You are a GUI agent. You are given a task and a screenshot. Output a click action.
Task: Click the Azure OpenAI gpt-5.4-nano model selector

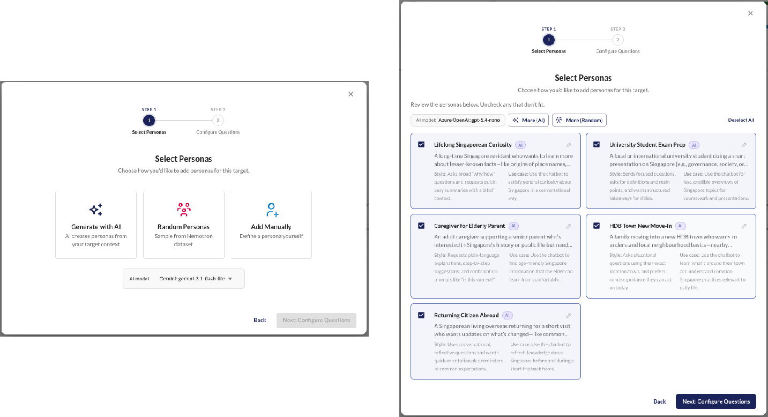[x=458, y=120]
